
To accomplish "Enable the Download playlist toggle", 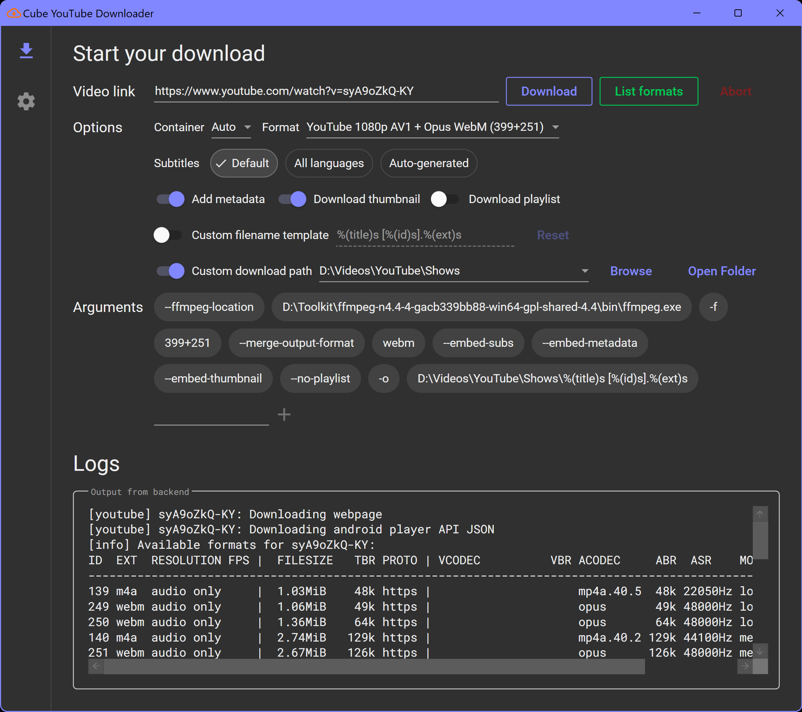I will click(445, 199).
